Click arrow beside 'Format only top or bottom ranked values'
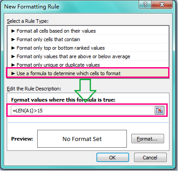 pyautogui.click(x=13, y=48)
